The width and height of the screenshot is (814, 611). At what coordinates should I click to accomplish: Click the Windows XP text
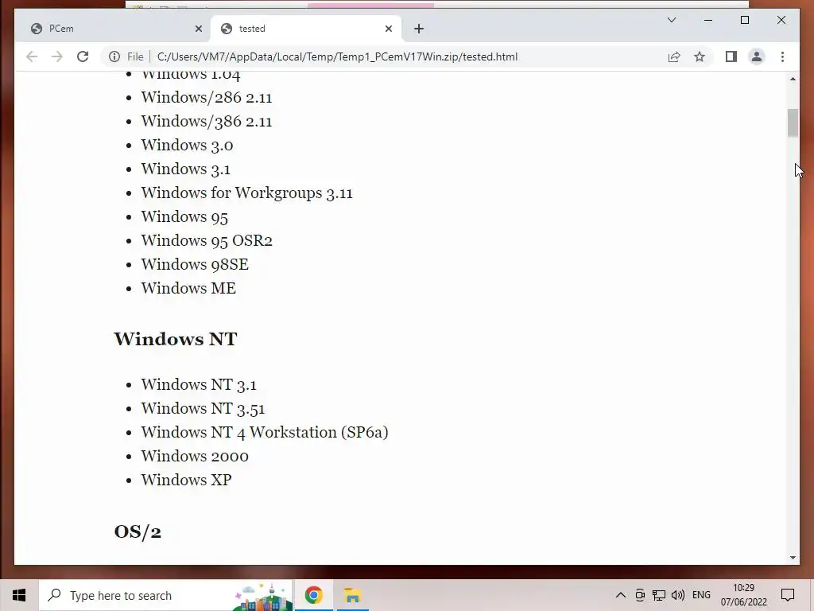coord(186,480)
